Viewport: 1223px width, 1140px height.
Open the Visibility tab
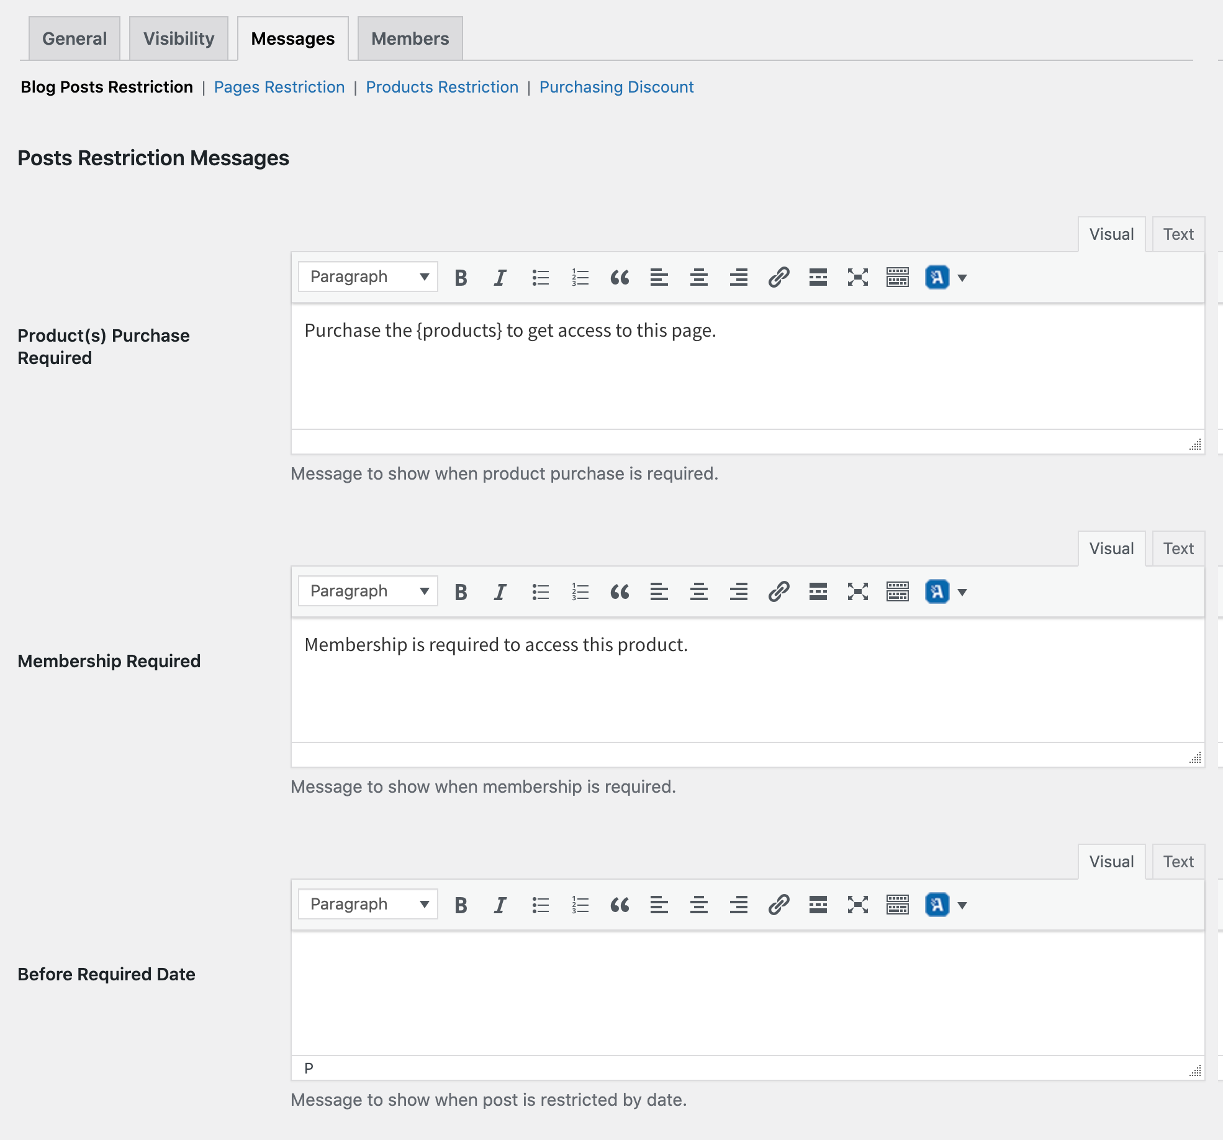178,38
